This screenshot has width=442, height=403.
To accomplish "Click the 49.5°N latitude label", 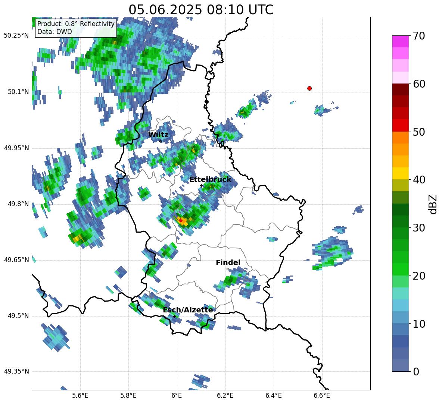I will pyautogui.click(x=18, y=316).
